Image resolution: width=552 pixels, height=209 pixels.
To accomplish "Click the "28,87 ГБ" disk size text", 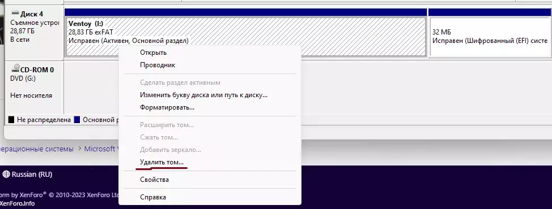I will click(23, 31).
